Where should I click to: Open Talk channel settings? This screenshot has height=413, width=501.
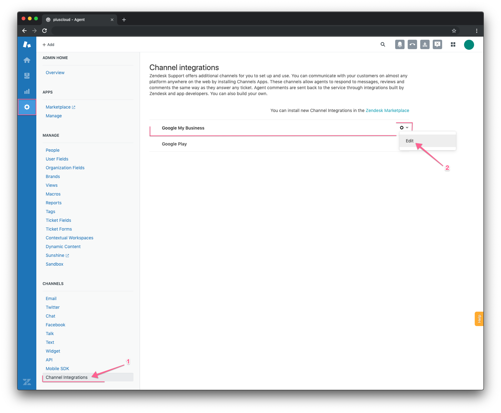pyautogui.click(x=50, y=334)
